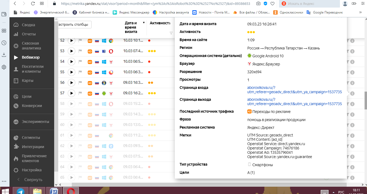Click the Opera browser icon in row 53

click(111, 51)
